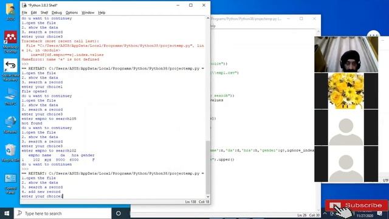Viewport: 389px width, 219px height.
Task: Minimize the projectemp.py editor window
Action: 288,19
